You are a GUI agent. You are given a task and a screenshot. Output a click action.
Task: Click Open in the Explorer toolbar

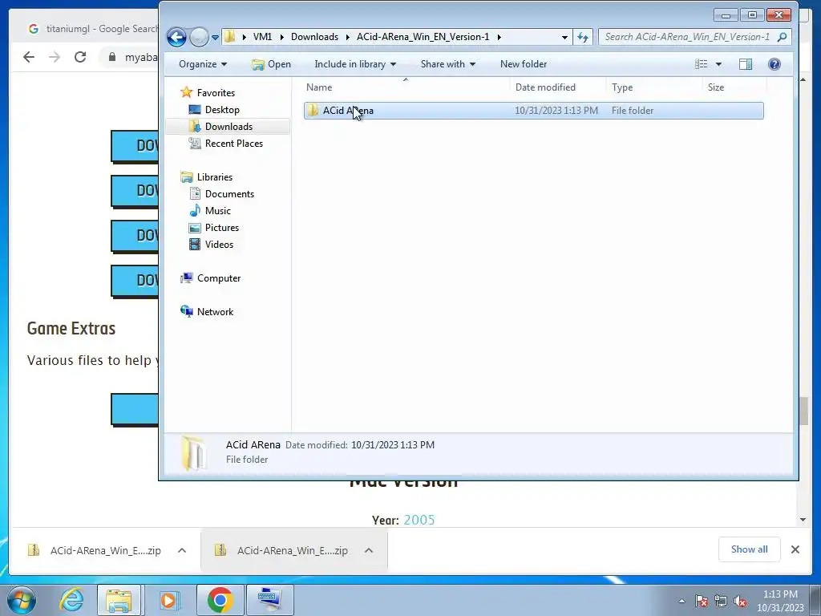271,64
